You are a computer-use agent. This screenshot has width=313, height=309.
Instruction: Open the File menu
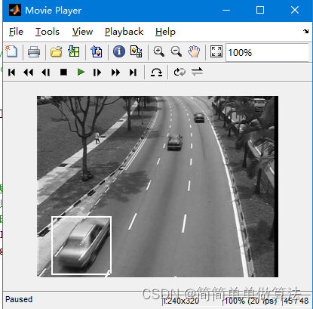(16, 32)
